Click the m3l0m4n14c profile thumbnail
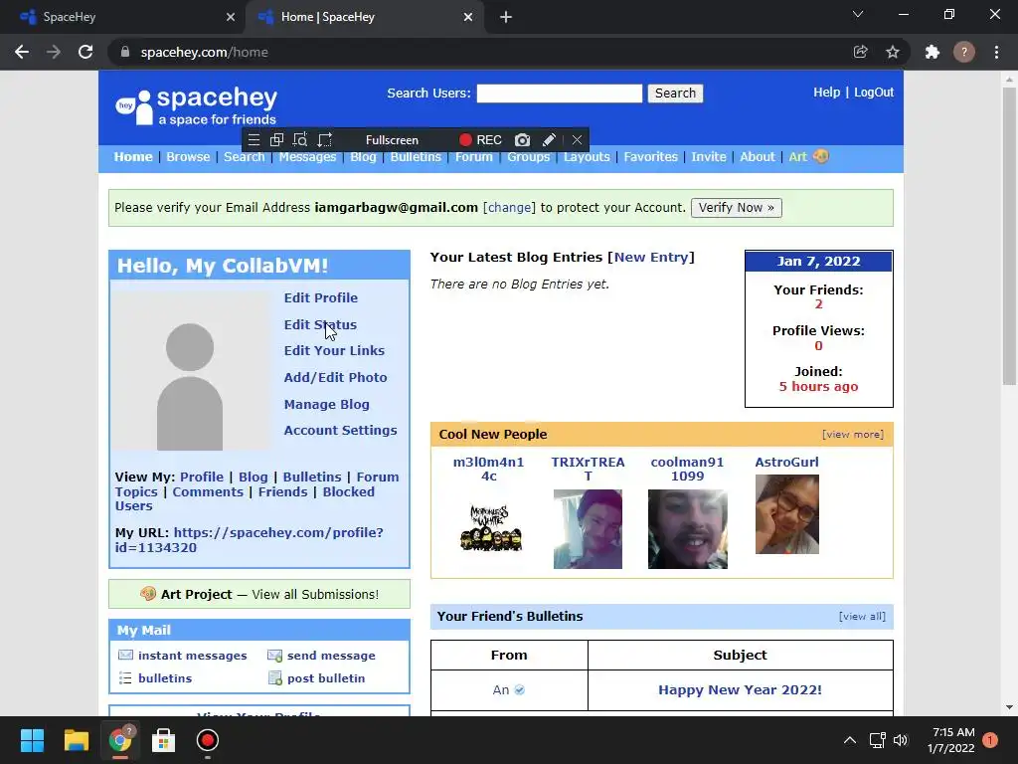This screenshot has width=1018, height=764. [x=490, y=529]
